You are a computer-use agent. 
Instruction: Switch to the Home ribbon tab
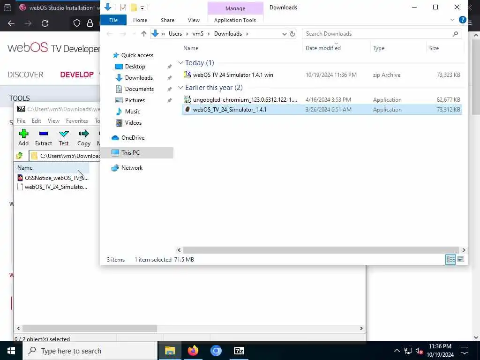click(x=140, y=20)
